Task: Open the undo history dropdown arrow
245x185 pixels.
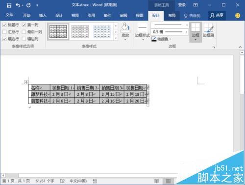Action: point(23,5)
